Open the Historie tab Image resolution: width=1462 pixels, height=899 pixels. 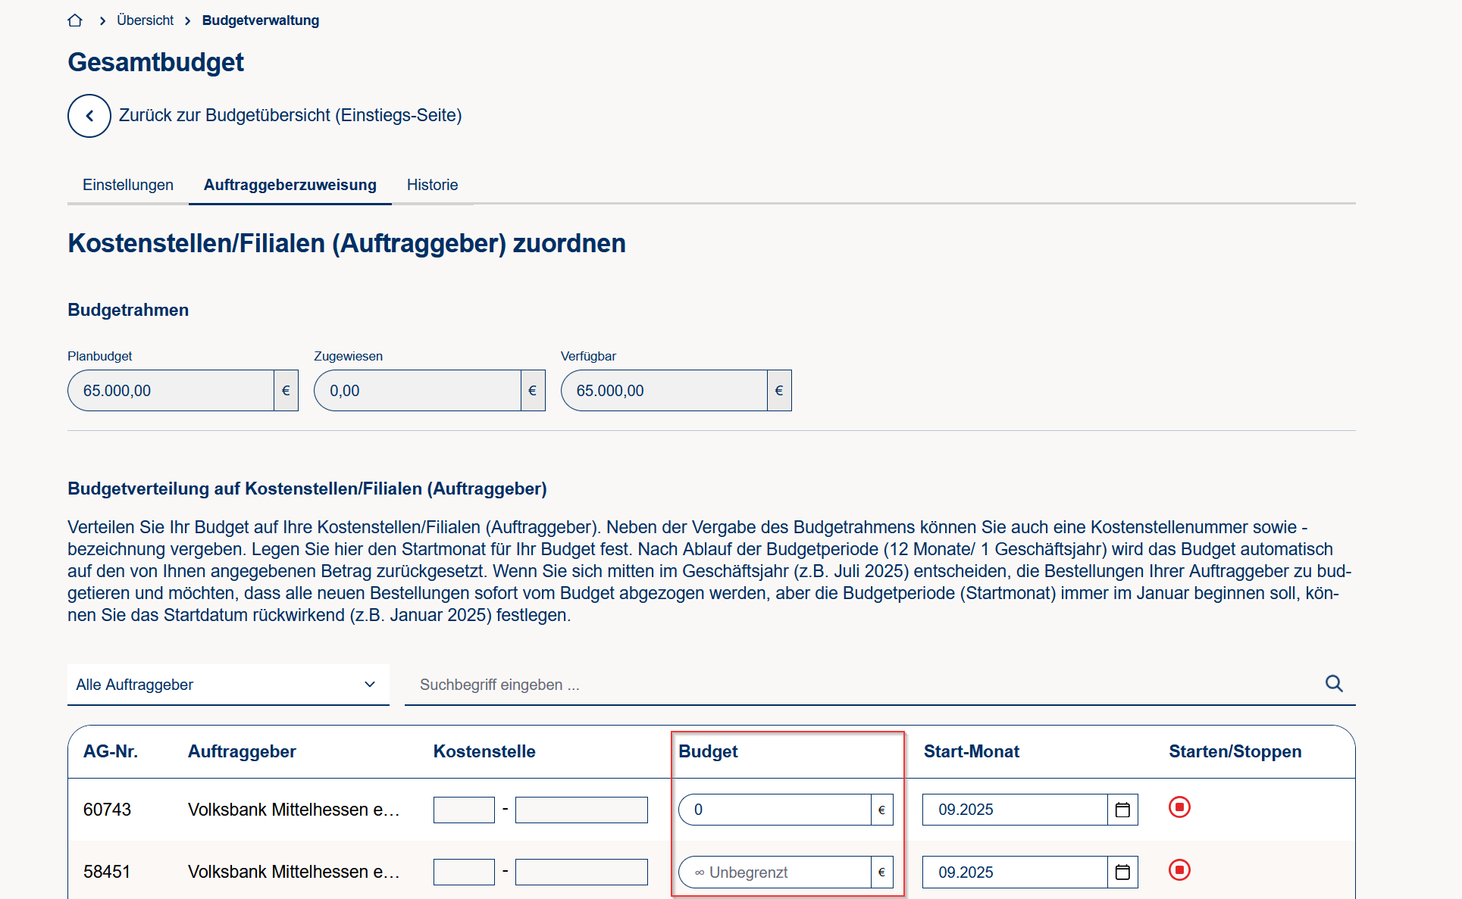pos(432,185)
